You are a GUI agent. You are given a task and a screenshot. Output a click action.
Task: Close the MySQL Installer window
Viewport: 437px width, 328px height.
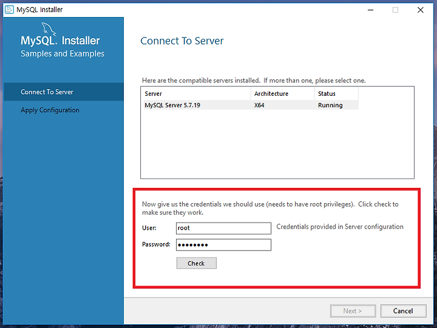[420, 10]
